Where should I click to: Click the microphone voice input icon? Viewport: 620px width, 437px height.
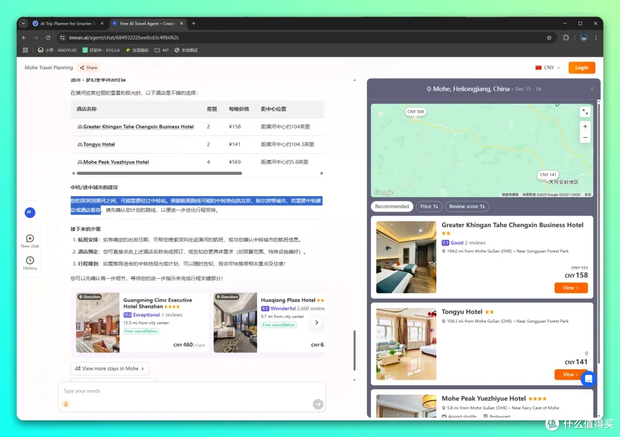(x=66, y=404)
